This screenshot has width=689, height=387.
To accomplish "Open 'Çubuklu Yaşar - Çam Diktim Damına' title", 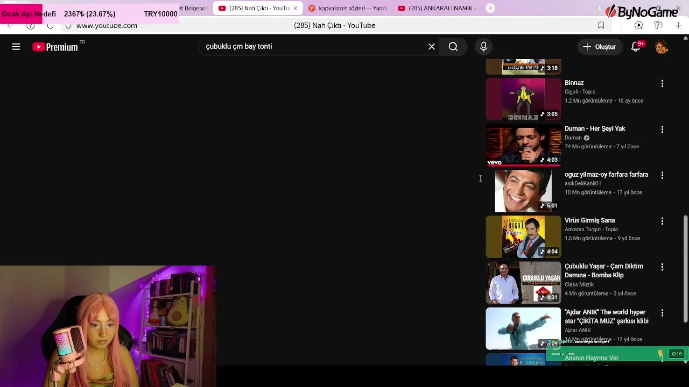I will pyautogui.click(x=604, y=270).
